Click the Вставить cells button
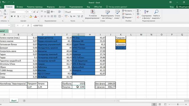Image resolution: width=189 pixels, height=106 pixels. tap(128, 11)
